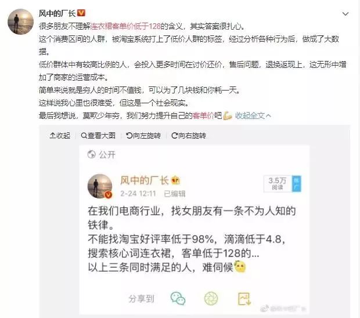Collapse the image with 收起 button
Viewport: 360px width, 318px height.
click(60, 136)
